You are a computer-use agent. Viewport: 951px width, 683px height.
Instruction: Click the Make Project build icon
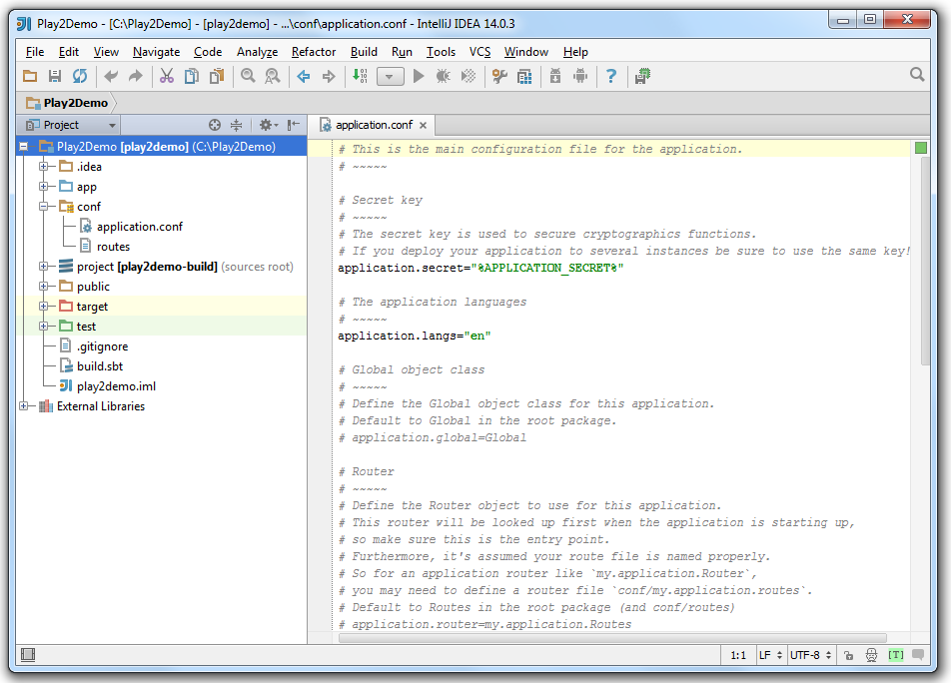pos(361,76)
